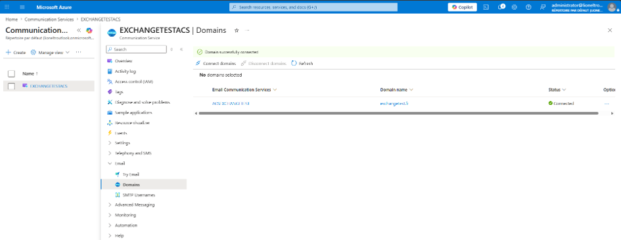Open the notifications bell icon

click(501, 7)
